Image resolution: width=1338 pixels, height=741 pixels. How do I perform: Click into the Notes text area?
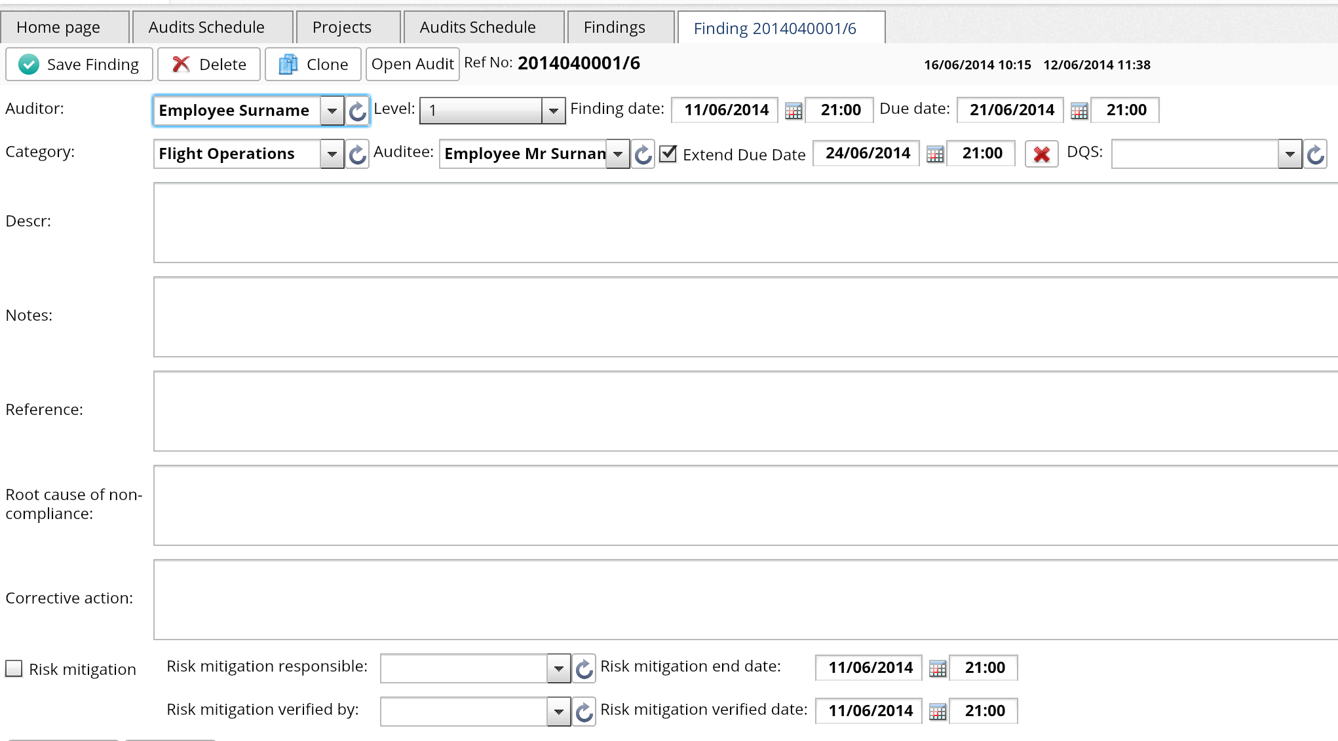(746, 317)
